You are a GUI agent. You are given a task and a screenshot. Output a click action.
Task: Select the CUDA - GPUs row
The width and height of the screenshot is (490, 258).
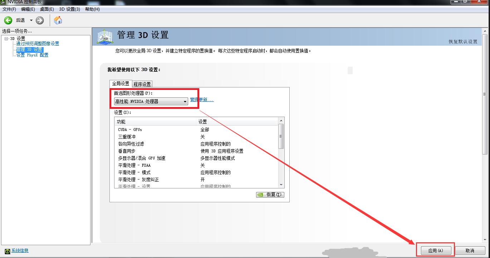pos(196,130)
